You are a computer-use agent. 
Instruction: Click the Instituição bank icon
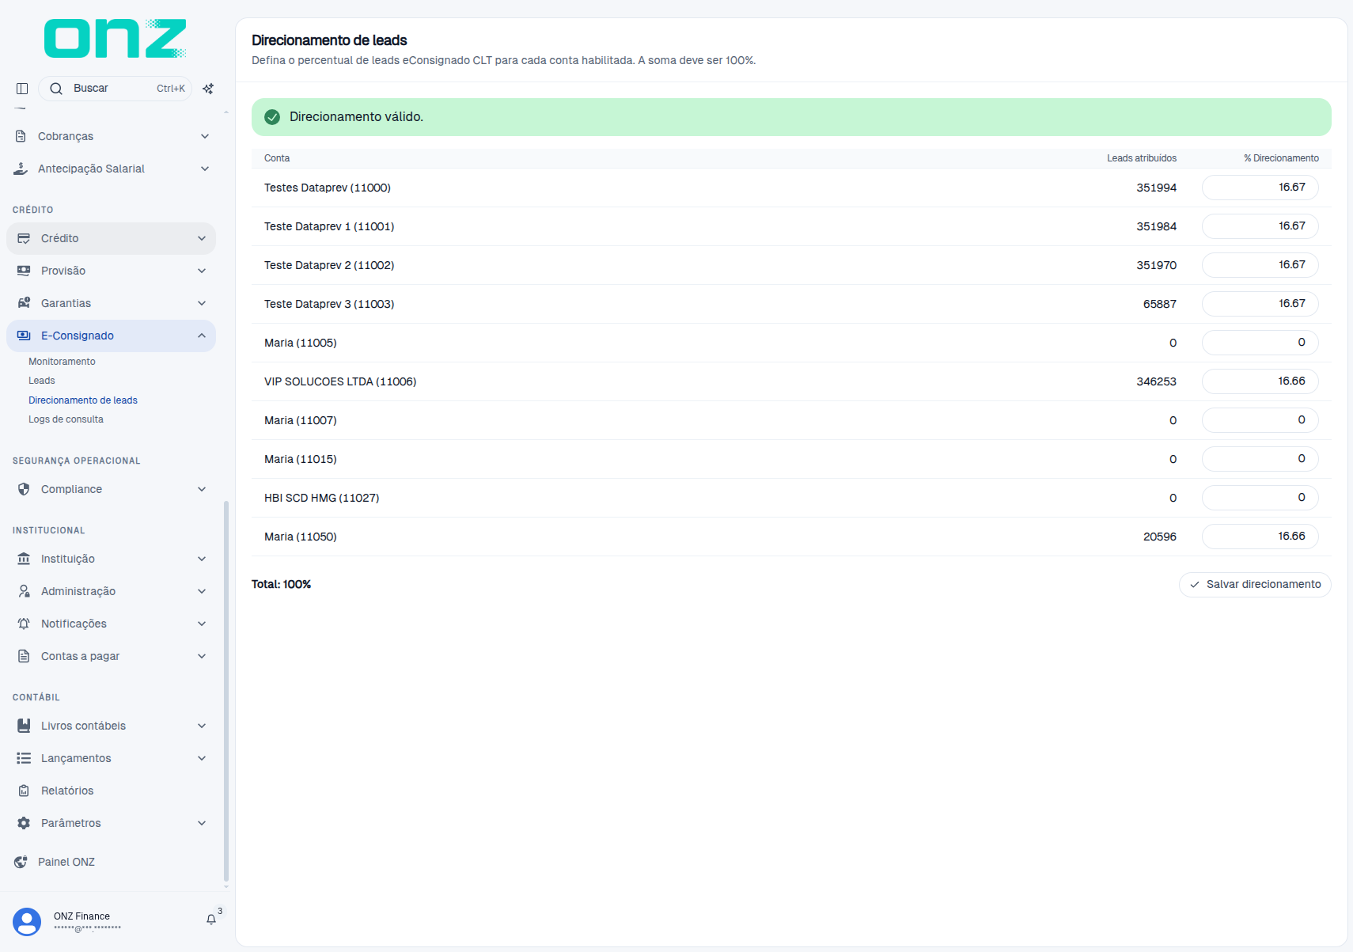point(24,559)
